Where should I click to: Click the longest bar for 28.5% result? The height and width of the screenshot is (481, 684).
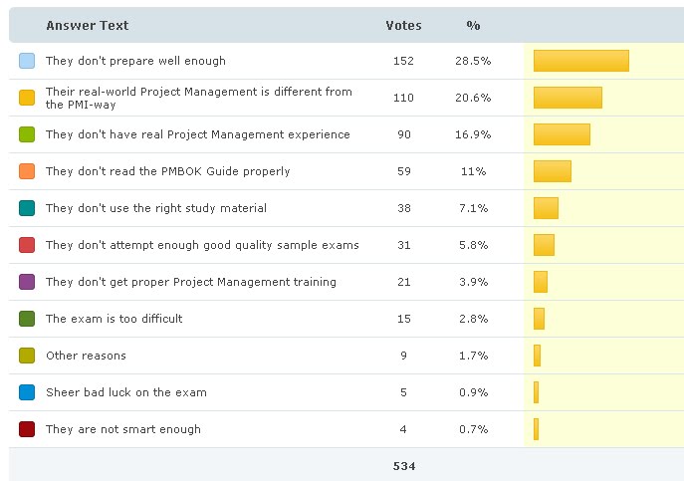pos(580,61)
